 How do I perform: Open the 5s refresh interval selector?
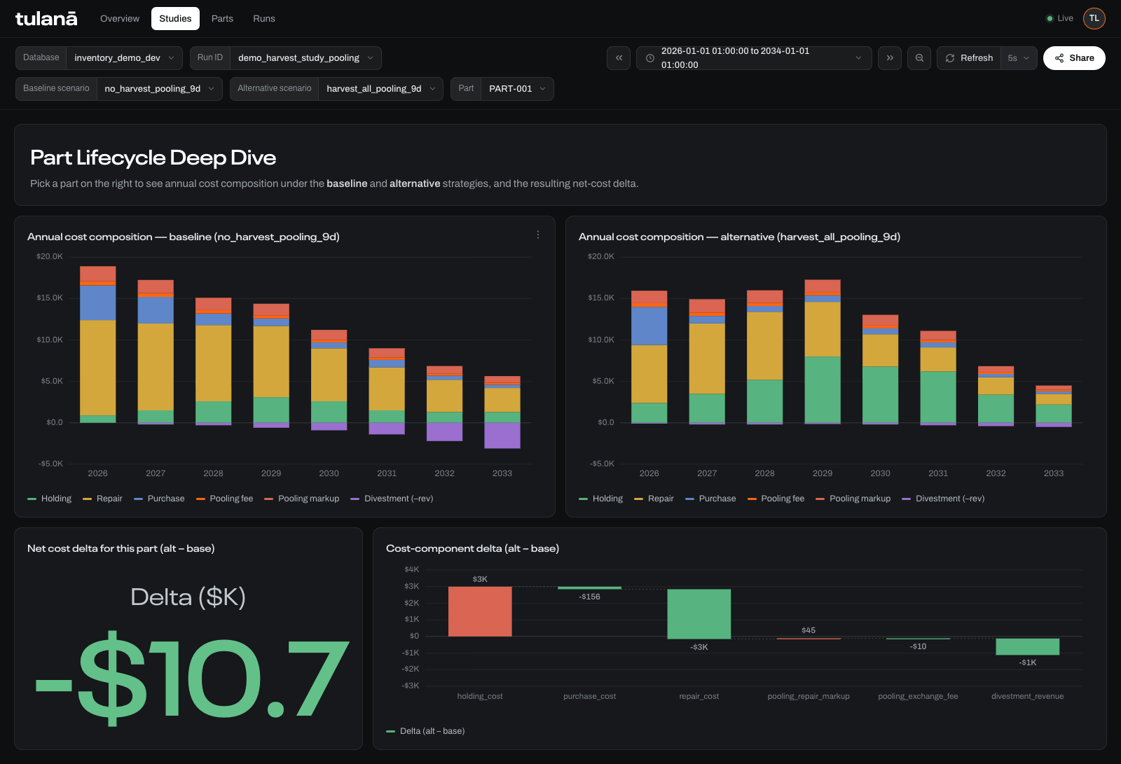(x=1019, y=58)
